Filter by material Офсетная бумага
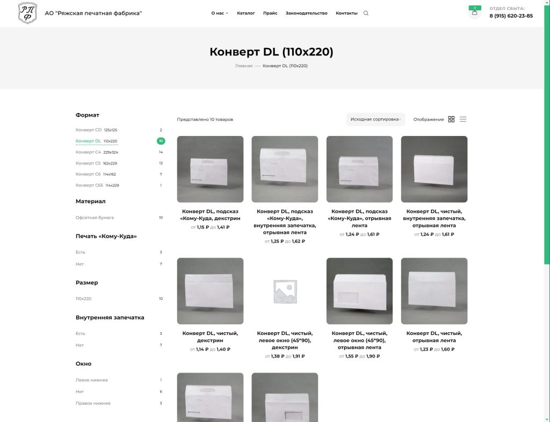The image size is (550, 422). click(x=95, y=218)
